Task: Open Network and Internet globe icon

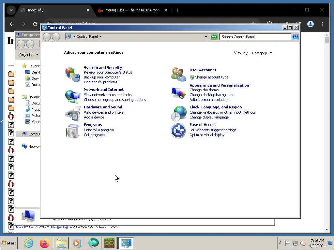Action: [72, 96]
